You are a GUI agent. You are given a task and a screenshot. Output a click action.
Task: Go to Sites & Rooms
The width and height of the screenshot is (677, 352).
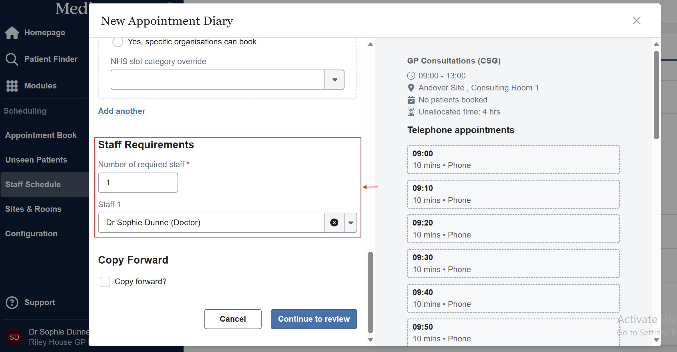click(x=33, y=209)
